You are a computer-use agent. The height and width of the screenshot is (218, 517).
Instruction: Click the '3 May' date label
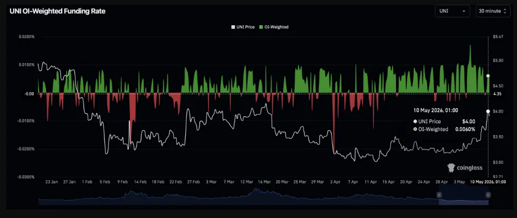(459, 182)
